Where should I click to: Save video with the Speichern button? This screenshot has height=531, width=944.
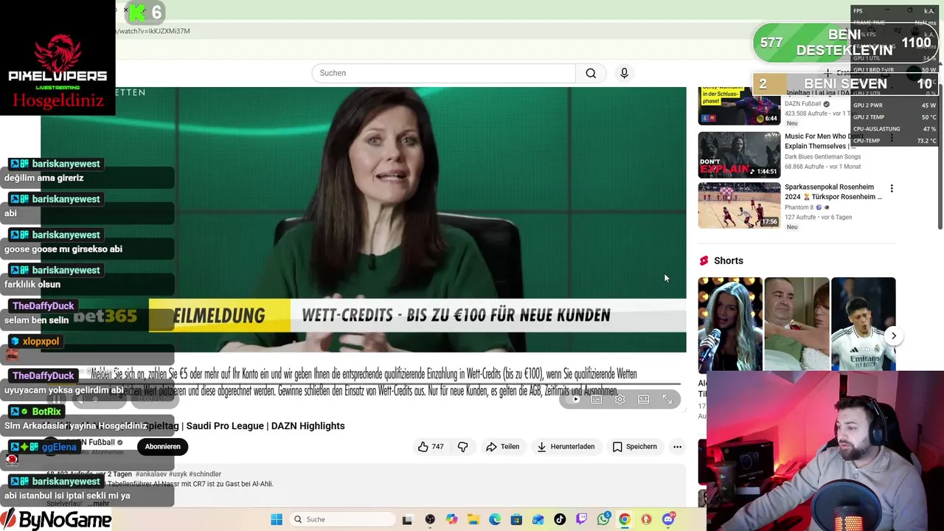[634, 447]
